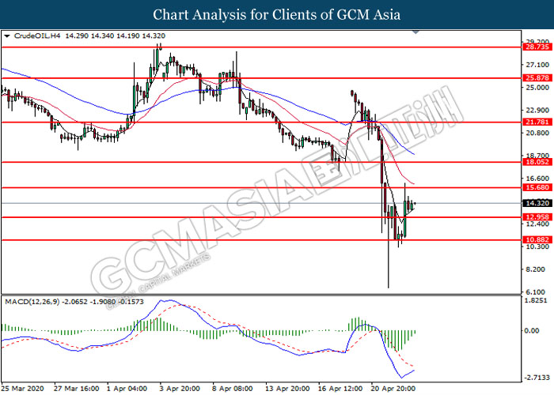Click the MACD(12,26,9) indicator label
The width and height of the screenshot is (554, 395).
click(32, 302)
